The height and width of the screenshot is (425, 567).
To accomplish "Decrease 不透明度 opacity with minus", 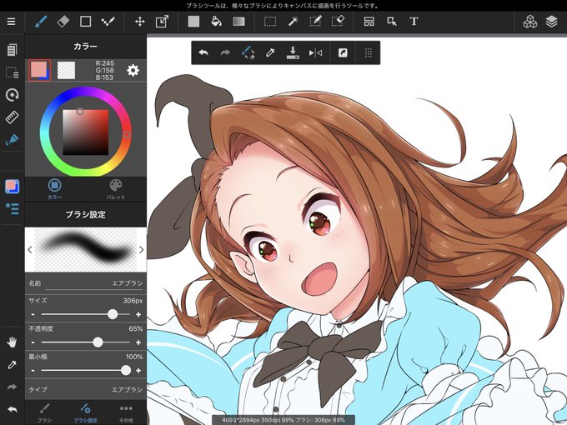I will [33, 342].
